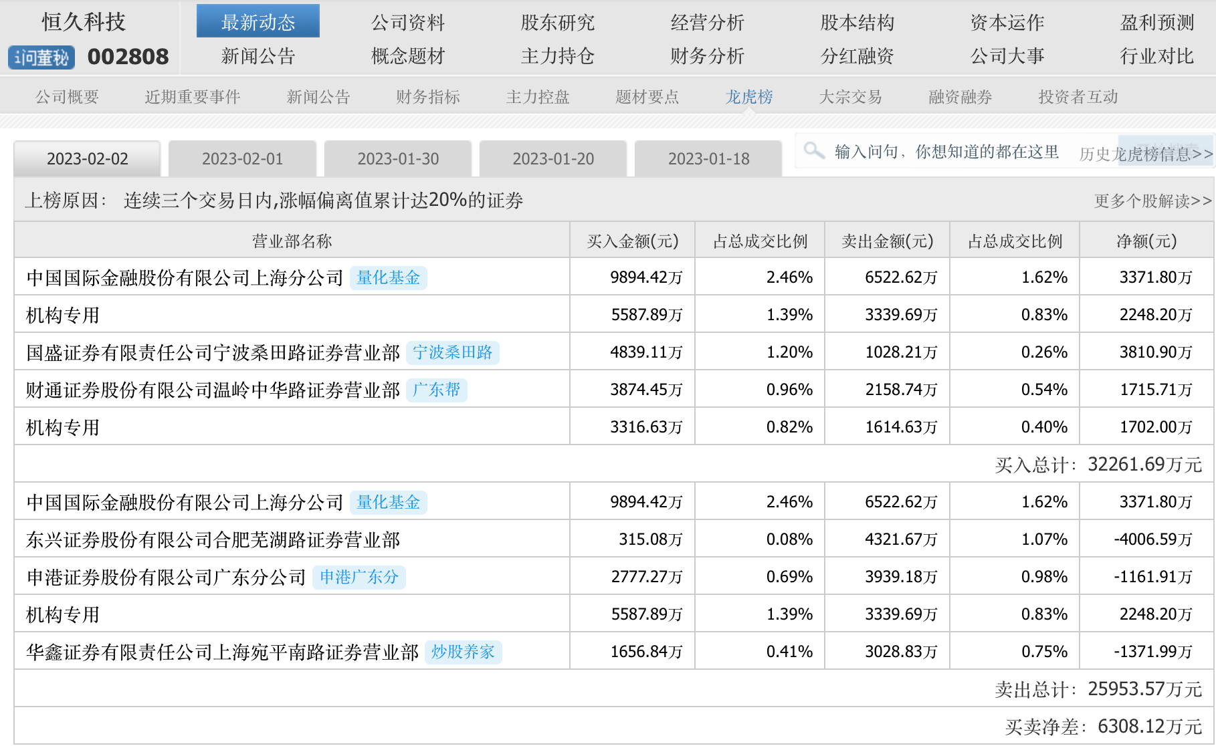Open the 最新动态 menu item

point(258,22)
